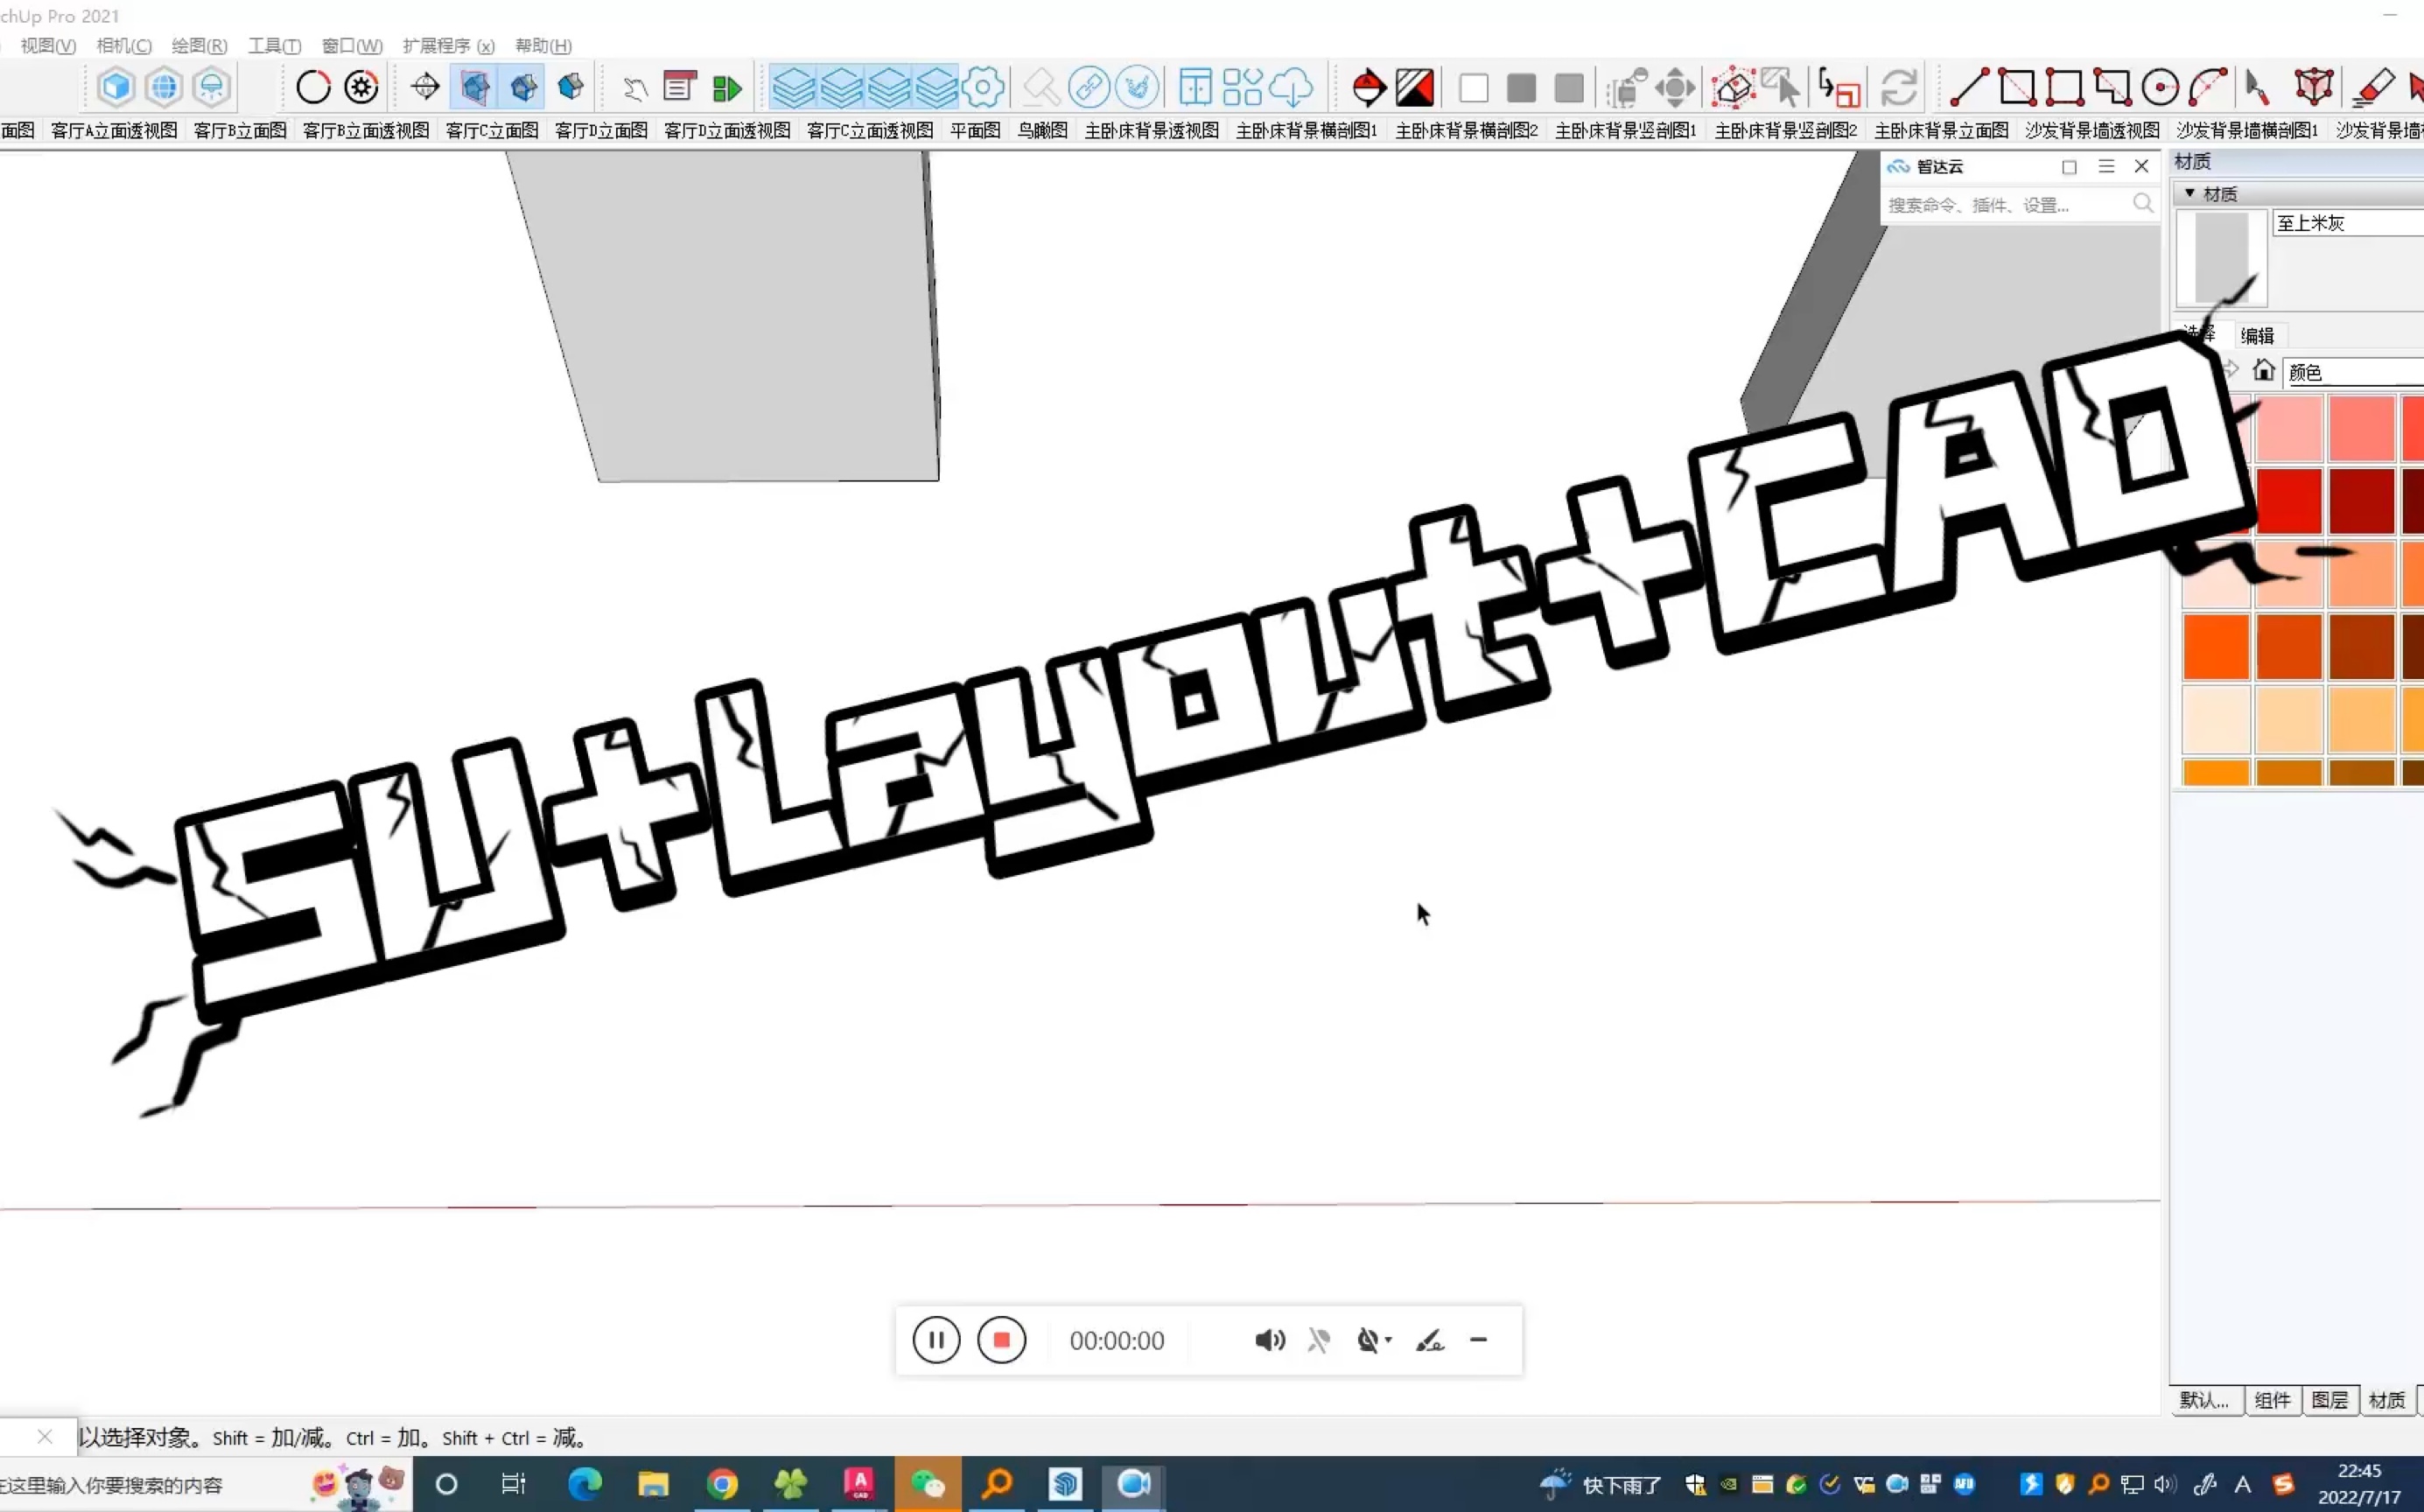Viewport: 2424px width, 1512px height.
Task: Pause the screen recording
Action: [x=936, y=1340]
